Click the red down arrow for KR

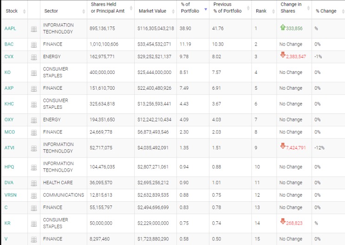pyautogui.click(x=283, y=221)
